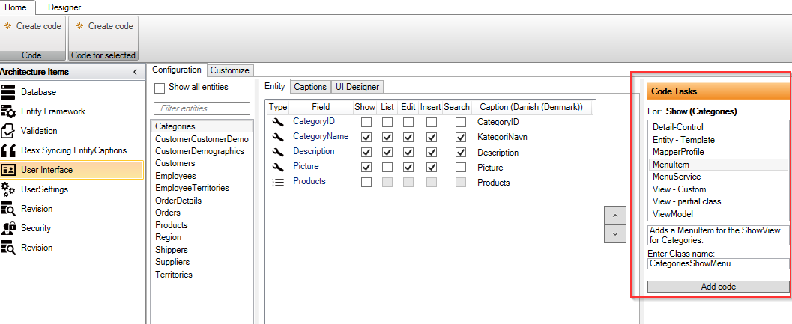The image size is (792, 324).
Task: Click the wrench icon for CategoryName
Action: pyautogui.click(x=278, y=137)
